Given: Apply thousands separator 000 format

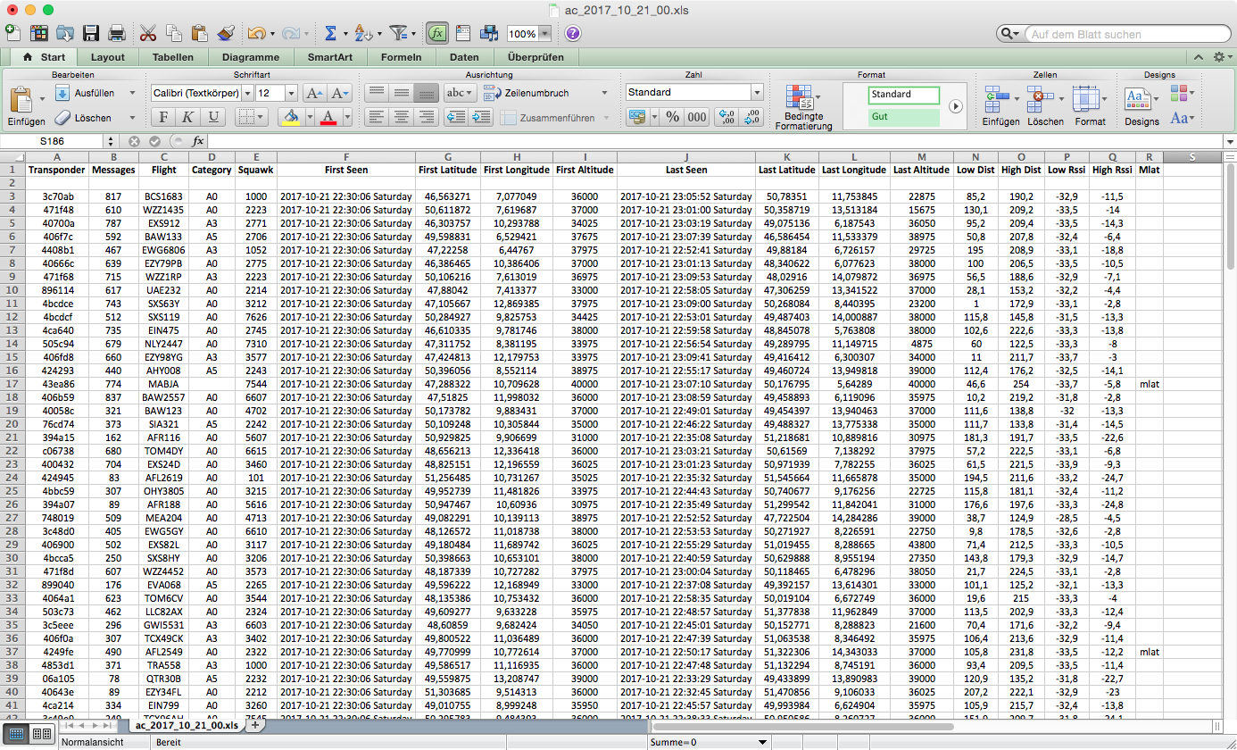Looking at the screenshot, I should 697,117.
